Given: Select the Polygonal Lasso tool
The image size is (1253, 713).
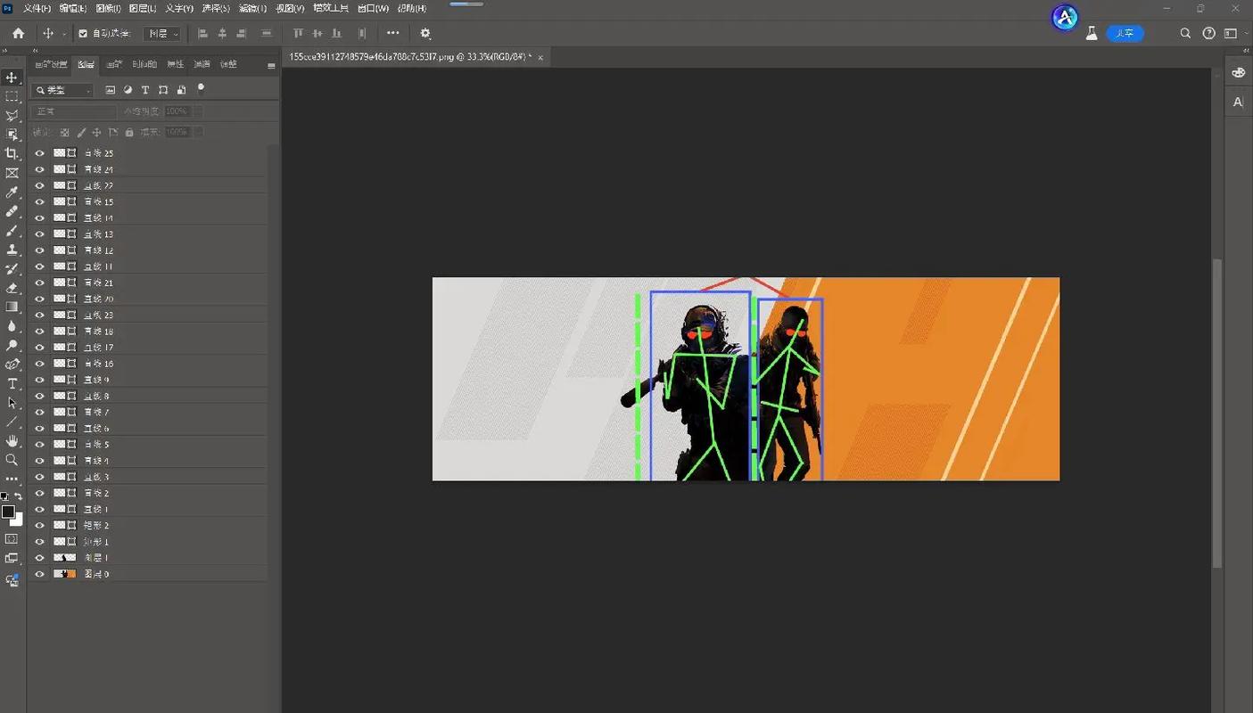Looking at the screenshot, I should pos(12,116).
